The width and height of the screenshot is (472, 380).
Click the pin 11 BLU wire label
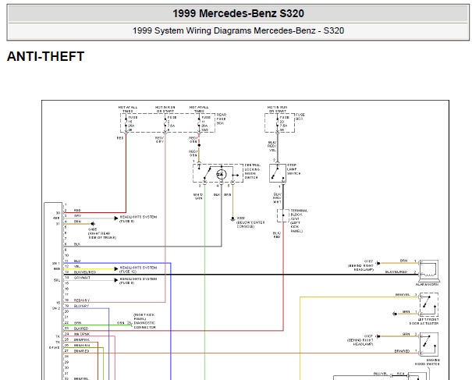(x=77, y=261)
